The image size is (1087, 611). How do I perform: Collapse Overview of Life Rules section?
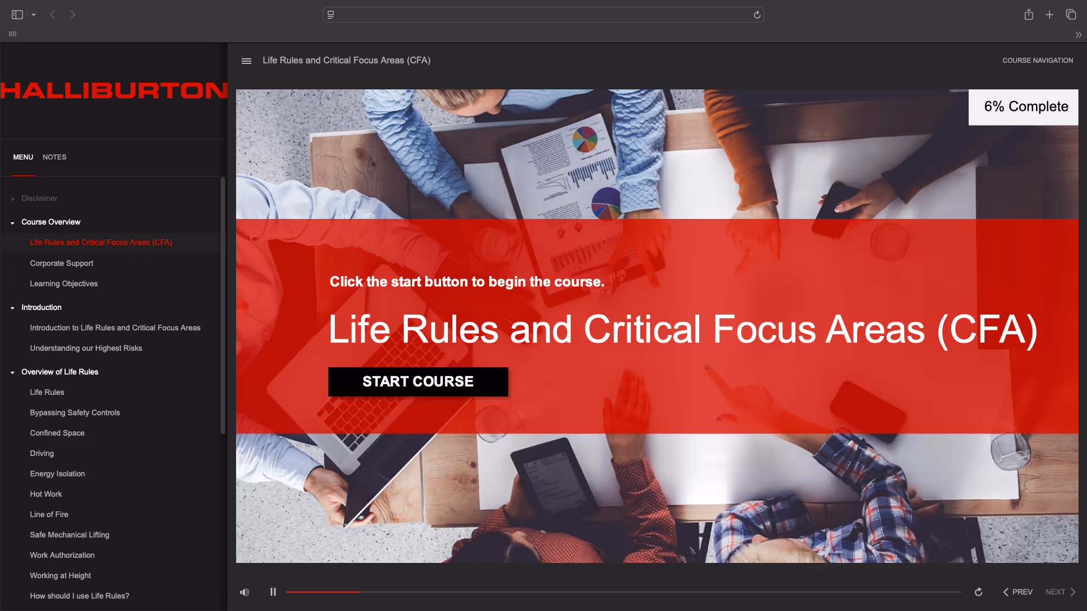[x=12, y=372]
